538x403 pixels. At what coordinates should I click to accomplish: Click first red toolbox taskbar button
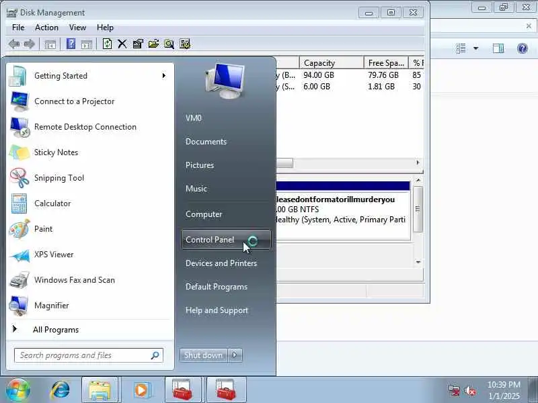click(x=183, y=390)
